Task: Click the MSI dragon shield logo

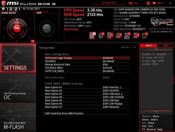Action: tap(3, 3)
